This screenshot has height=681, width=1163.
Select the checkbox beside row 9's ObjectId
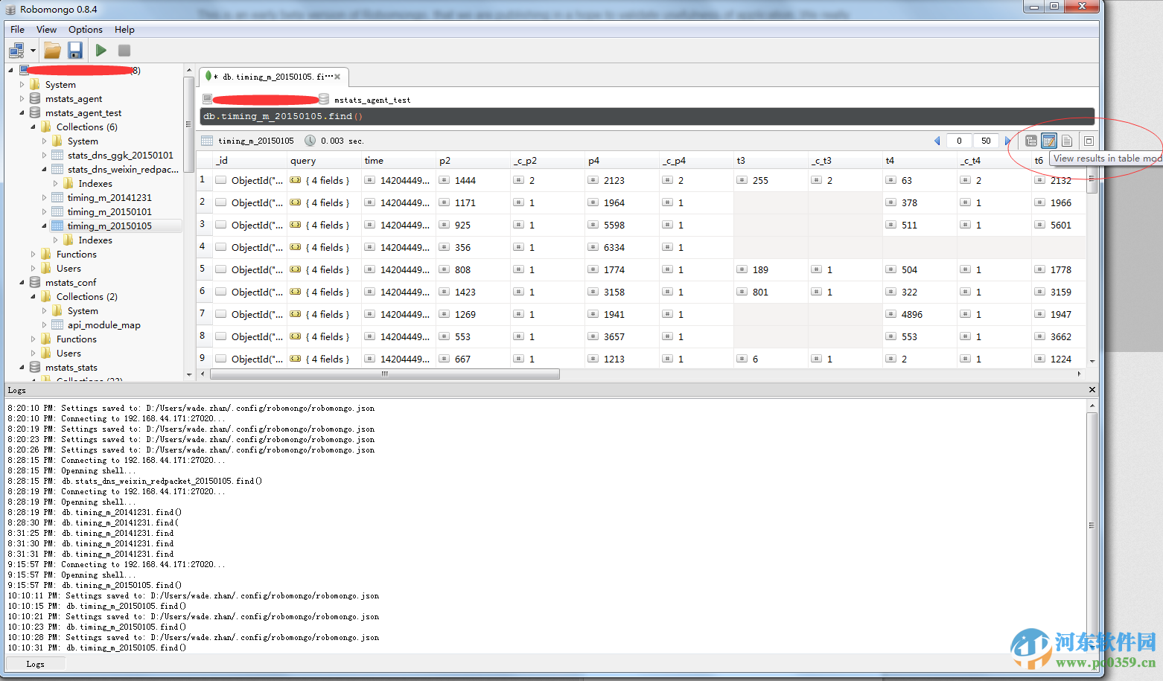220,358
